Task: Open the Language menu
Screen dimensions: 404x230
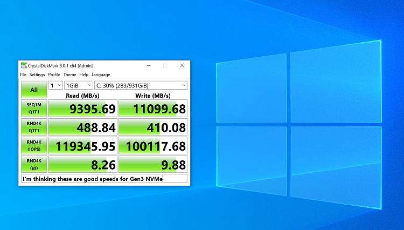Action: pos(101,75)
